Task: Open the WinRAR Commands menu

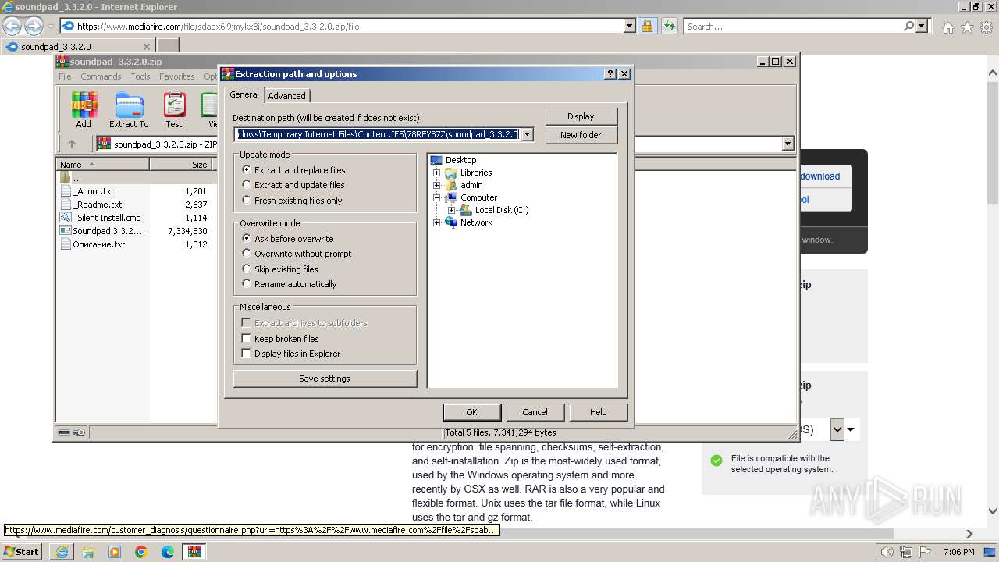Action: [x=101, y=76]
